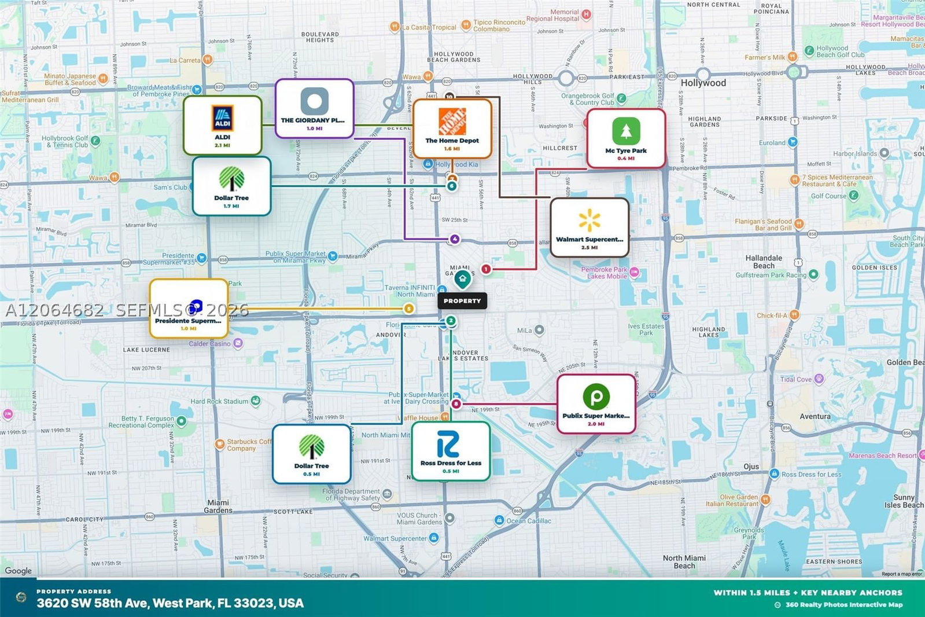The image size is (925, 617).
Task: Click the Florida Department of Highway Safety pin
Action: (387, 494)
